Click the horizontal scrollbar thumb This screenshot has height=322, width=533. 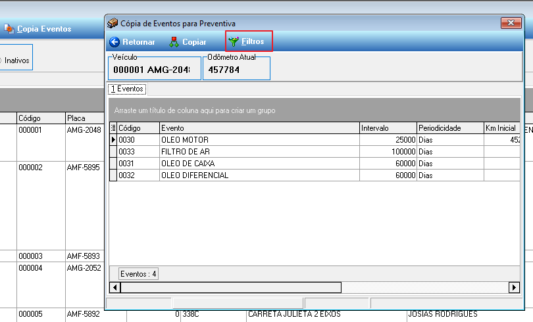pyautogui.click(x=231, y=287)
